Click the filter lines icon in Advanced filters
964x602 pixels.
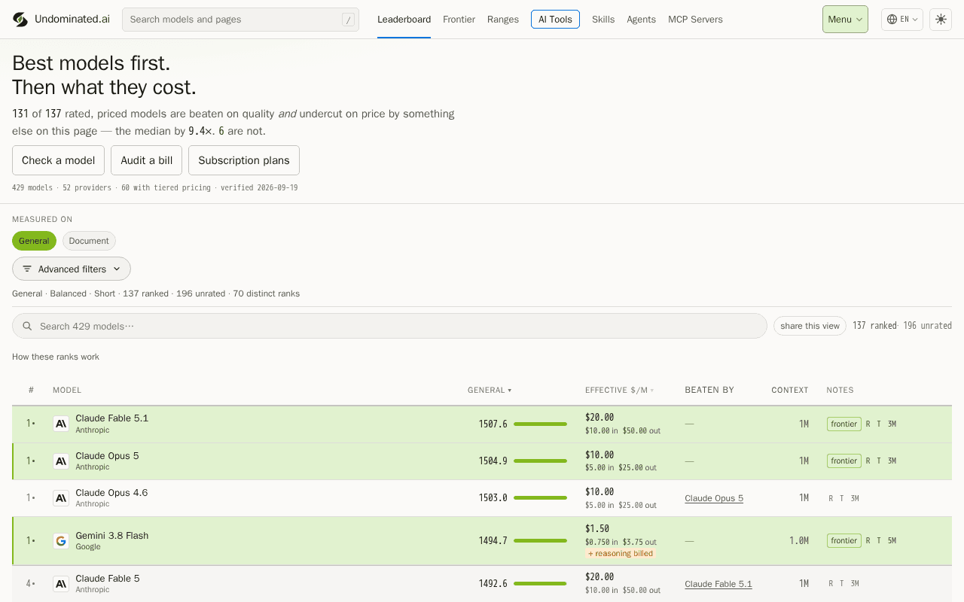tap(27, 269)
